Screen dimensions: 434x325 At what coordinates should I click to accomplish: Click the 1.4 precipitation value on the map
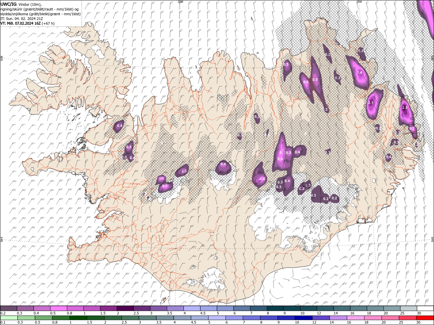coord(360,72)
